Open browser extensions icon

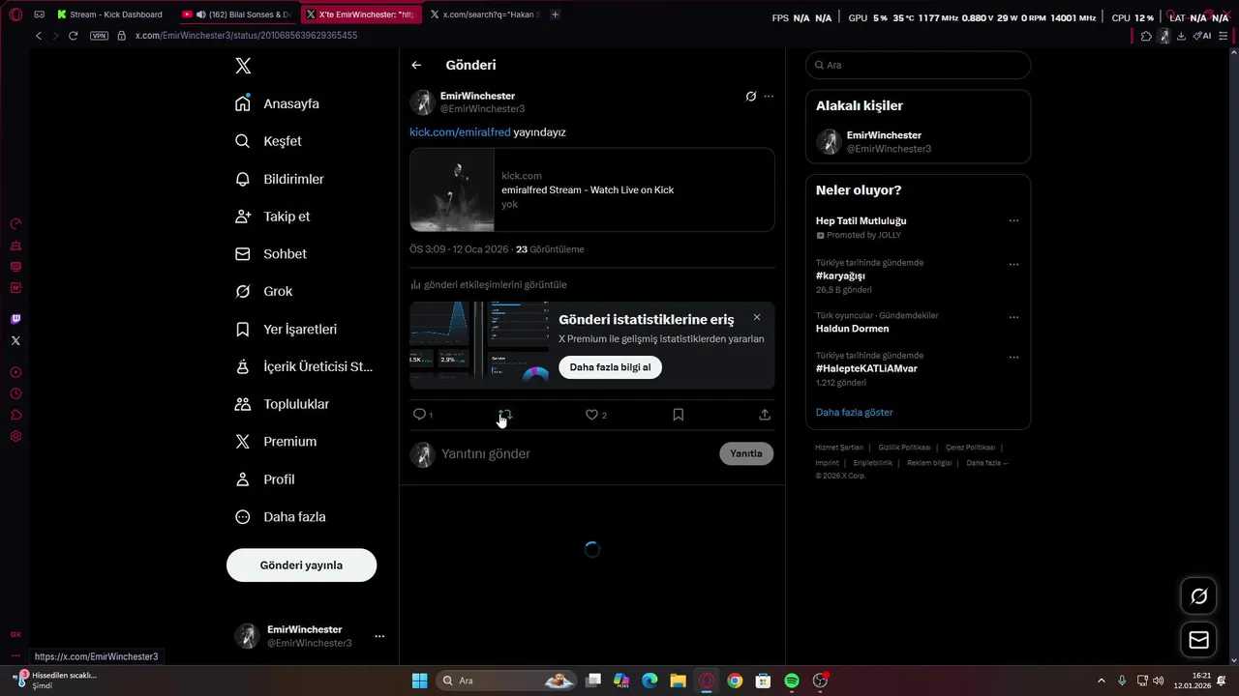pyautogui.click(x=1146, y=36)
